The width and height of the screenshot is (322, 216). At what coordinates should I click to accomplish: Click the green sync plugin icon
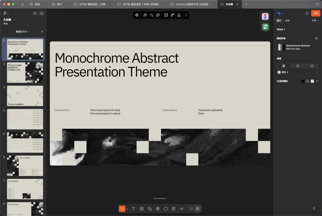[265, 27]
